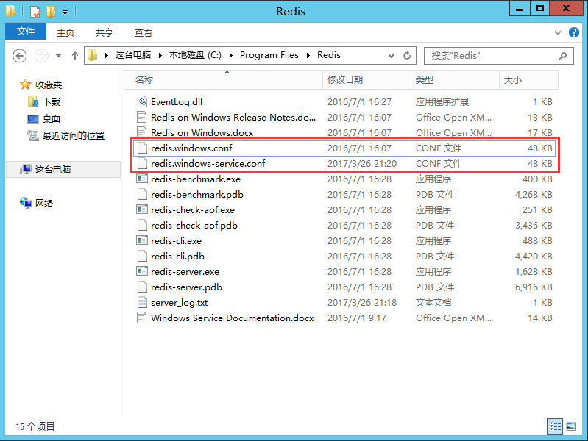Click the 2017/3/26 21:18 date cell
The width and height of the screenshot is (588, 441).
362,302
